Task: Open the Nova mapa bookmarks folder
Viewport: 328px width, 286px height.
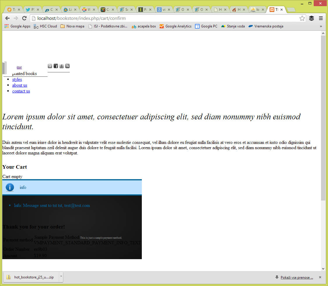Action: tap(72, 26)
